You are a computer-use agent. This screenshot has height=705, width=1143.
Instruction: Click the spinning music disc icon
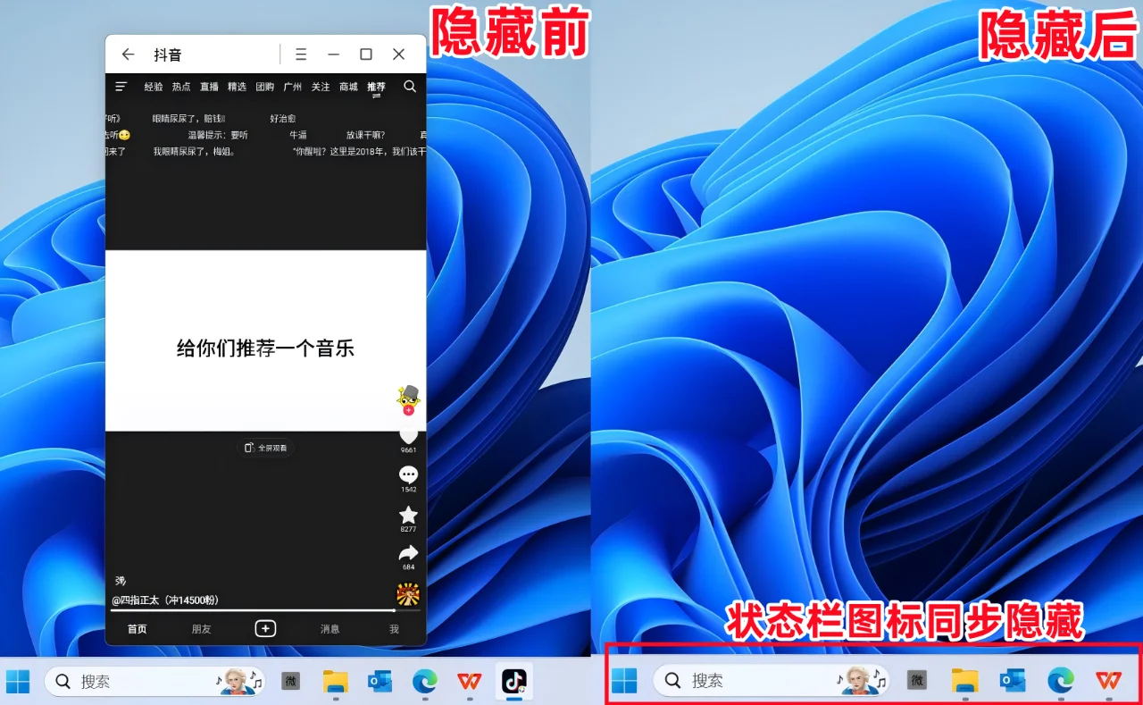[408, 594]
